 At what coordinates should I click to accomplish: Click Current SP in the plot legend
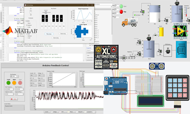pyautogui.click(x=89, y=112)
